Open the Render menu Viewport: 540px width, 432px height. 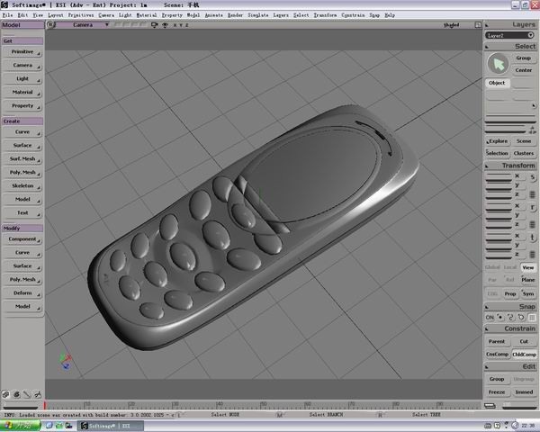coord(235,15)
